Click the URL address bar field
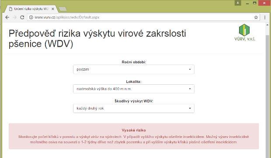 point(143,17)
